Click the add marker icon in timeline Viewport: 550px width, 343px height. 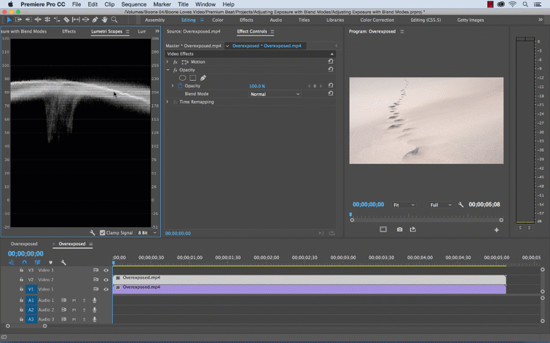(x=50, y=262)
